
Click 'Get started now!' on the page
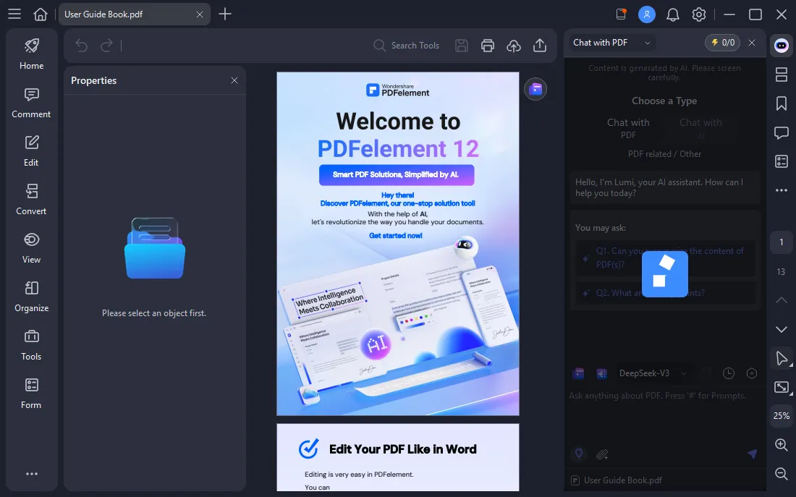coord(395,236)
